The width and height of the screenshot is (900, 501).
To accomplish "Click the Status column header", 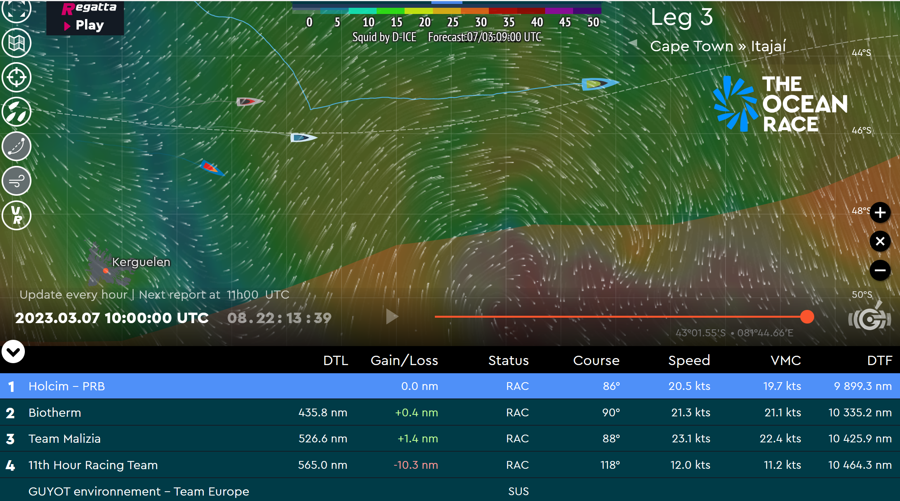I will (x=509, y=360).
